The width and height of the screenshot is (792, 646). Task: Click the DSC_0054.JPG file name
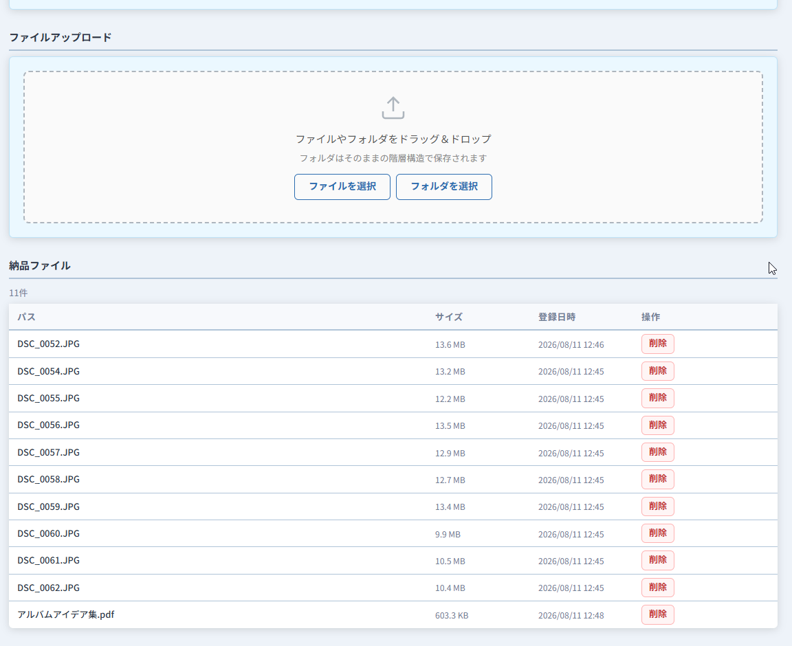click(x=49, y=371)
